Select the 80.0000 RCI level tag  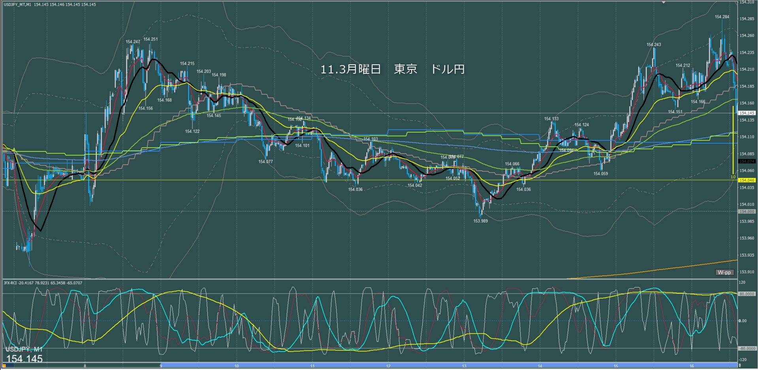(747, 294)
